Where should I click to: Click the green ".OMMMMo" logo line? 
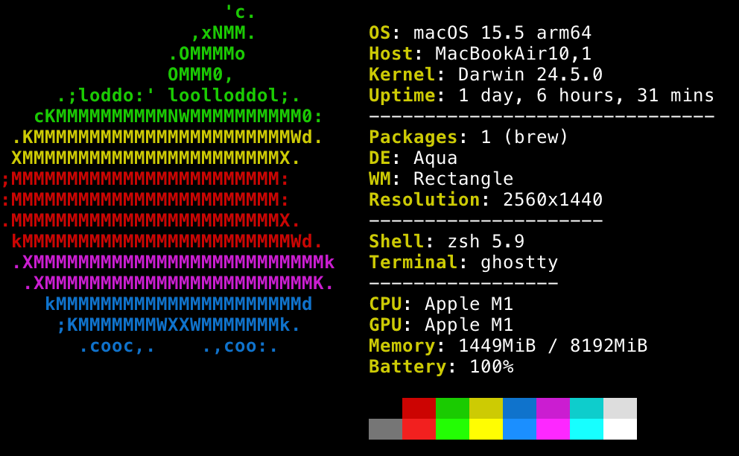tap(207, 54)
